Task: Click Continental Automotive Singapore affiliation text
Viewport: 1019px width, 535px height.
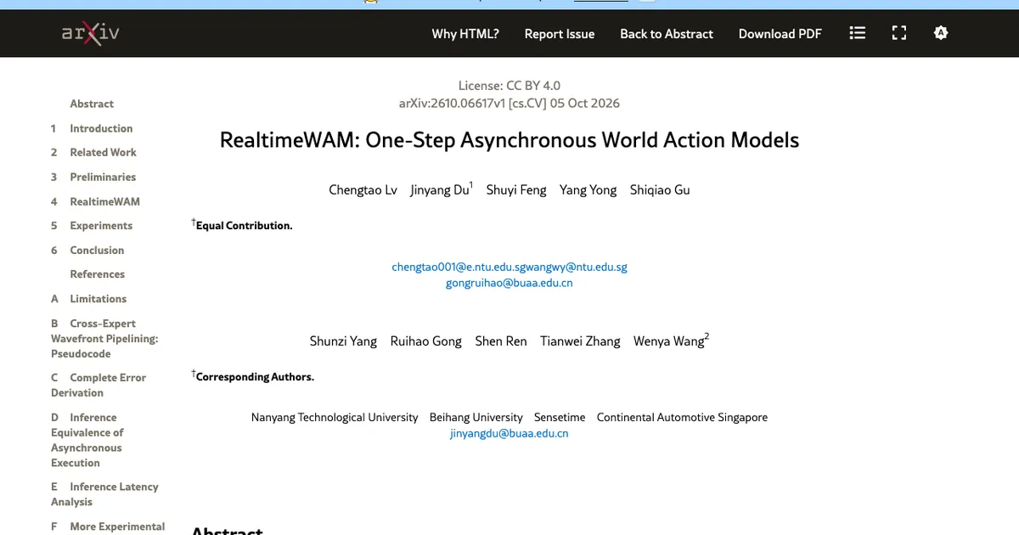Action: (682, 417)
